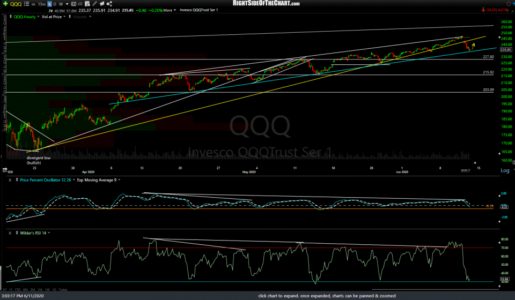Screen dimensions: 515x300
Task: Click the move handle beside Volume
Action: pos(70,17)
